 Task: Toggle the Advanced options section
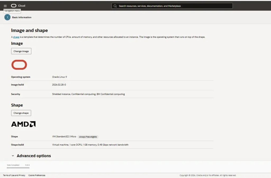tap(33, 156)
